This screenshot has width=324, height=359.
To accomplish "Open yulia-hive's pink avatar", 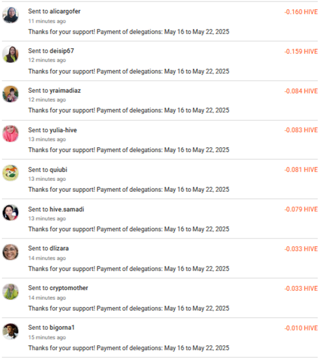I will pyautogui.click(x=10, y=134).
